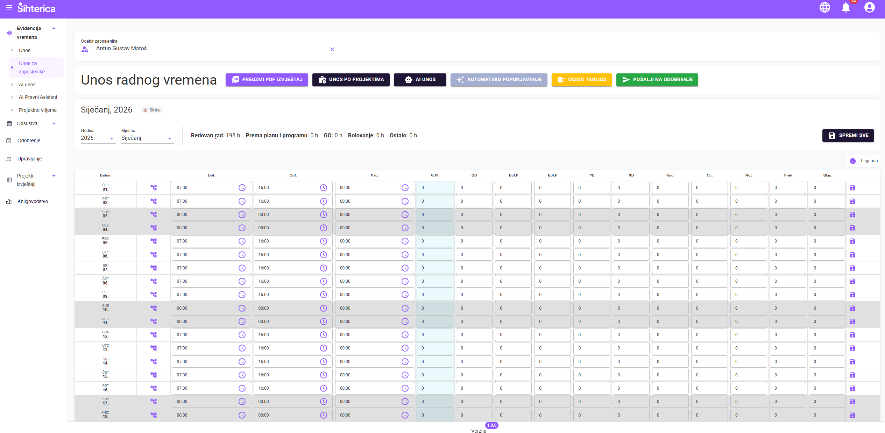Screen dimensions: 885x433
Task: Click the Pošalji na odobrenje button
Action: click(x=657, y=80)
